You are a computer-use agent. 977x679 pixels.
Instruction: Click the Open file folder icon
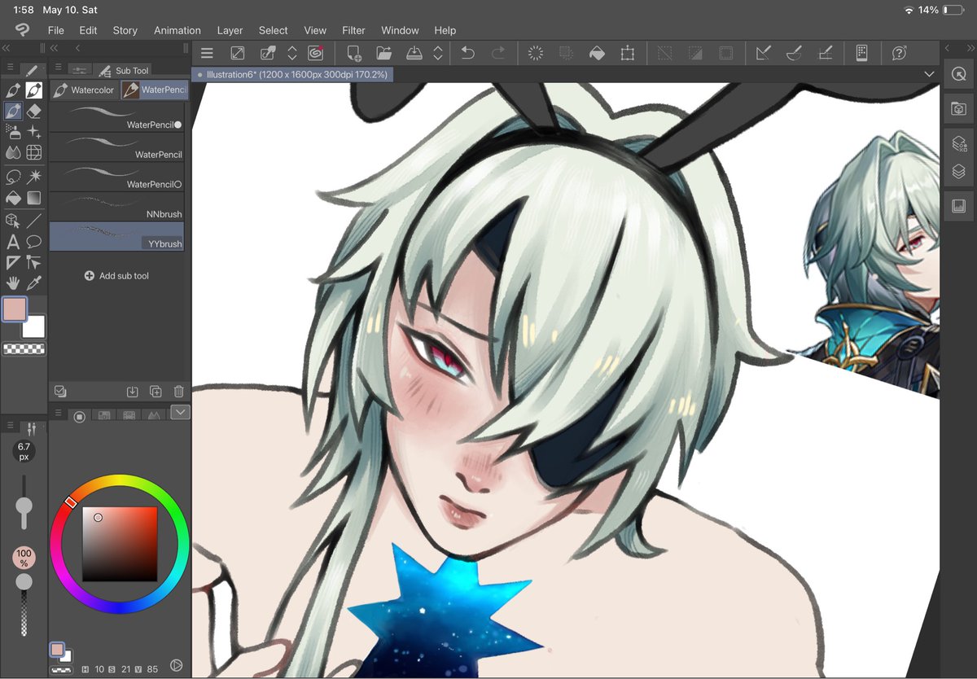coord(384,53)
